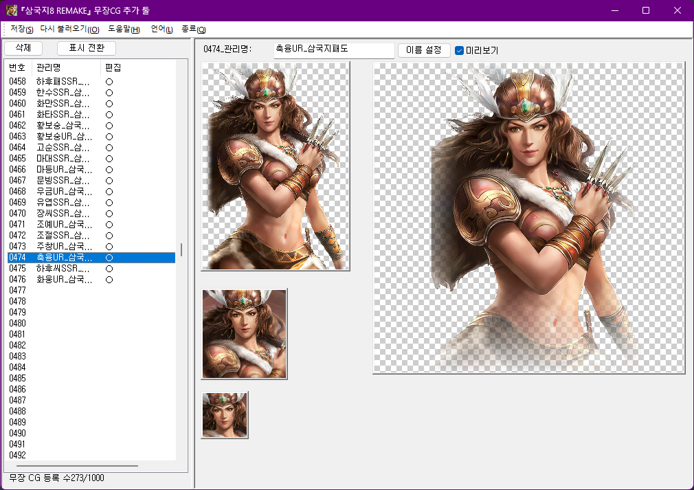Click the 삭제 button
This screenshot has width=694, height=490.
coord(23,48)
